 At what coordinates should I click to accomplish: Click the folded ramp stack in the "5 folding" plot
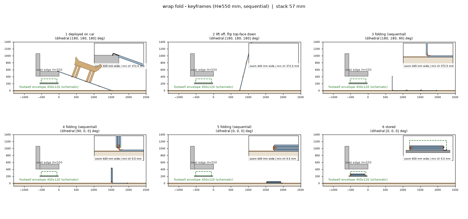coord(274,182)
